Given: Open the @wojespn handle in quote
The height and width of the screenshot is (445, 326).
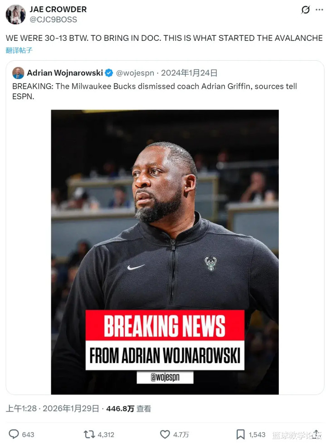Looking at the screenshot, I should (135, 73).
